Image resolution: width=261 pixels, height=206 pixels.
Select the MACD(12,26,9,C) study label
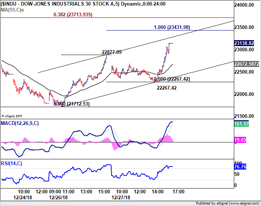[20, 123]
